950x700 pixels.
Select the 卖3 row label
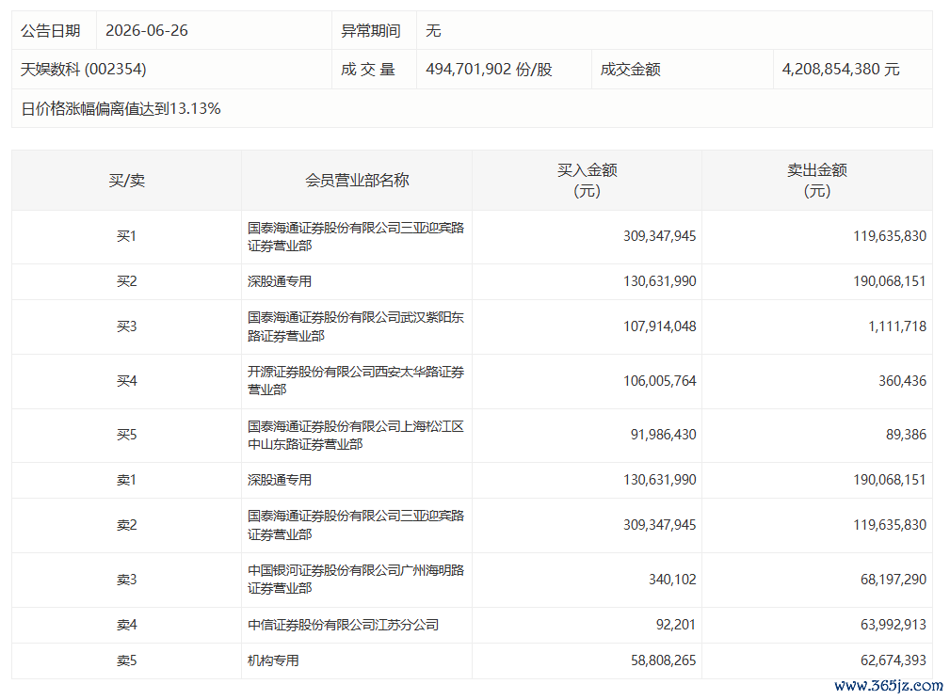[x=126, y=580]
